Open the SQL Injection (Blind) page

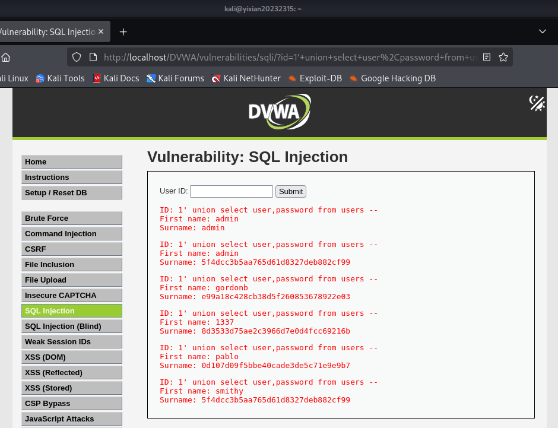71,326
